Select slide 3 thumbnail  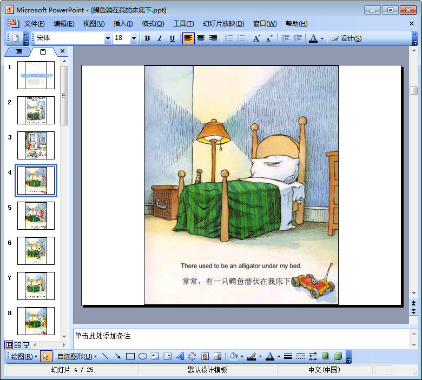(36, 145)
